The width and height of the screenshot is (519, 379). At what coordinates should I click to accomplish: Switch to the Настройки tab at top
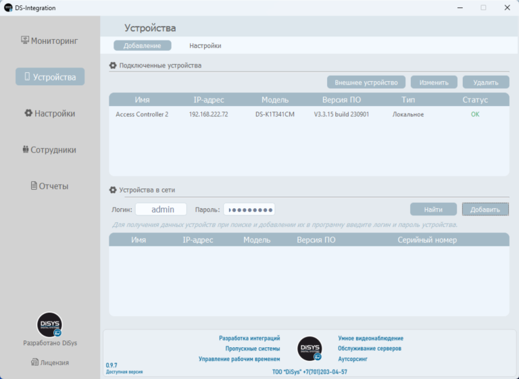pyautogui.click(x=205, y=46)
